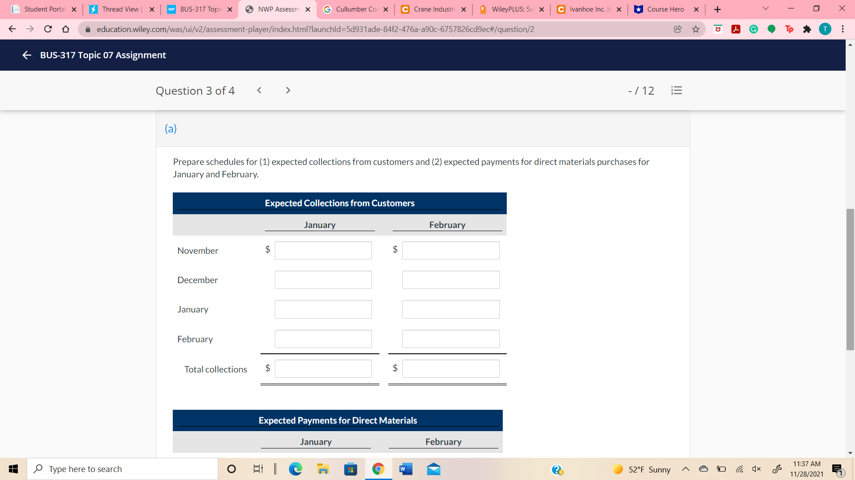Switch to the Student Portal tab

[45, 9]
